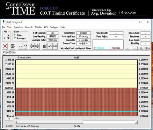
Task: Open the Watches menu
Action: [x=38, y=27]
